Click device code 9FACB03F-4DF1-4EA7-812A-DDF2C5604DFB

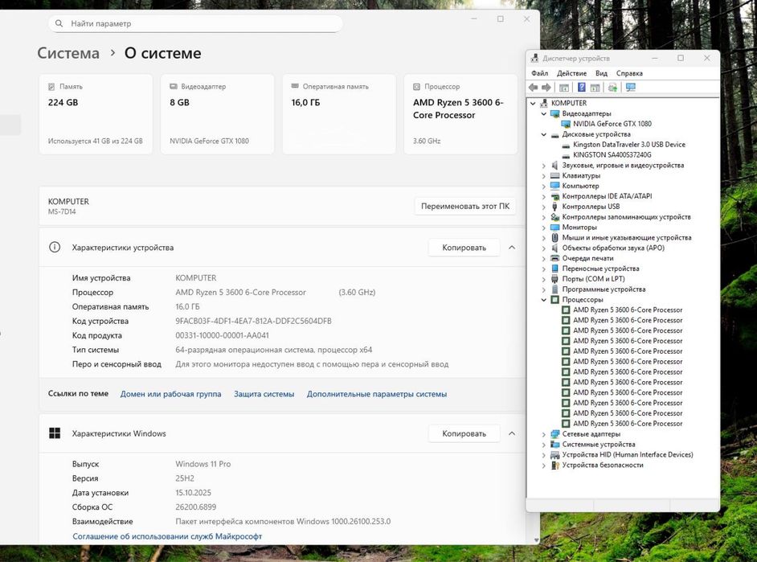click(253, 321)
